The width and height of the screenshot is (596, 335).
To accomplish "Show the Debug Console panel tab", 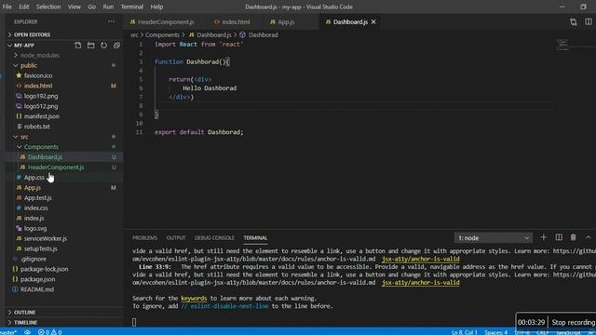I will (x=214, y=238).
